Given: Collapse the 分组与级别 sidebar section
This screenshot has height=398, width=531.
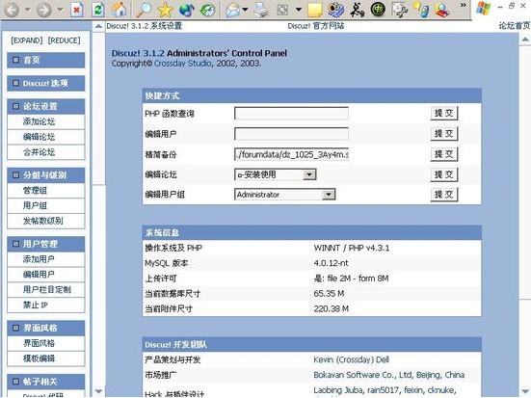Looking at the screenshot, I should [15, 175].
